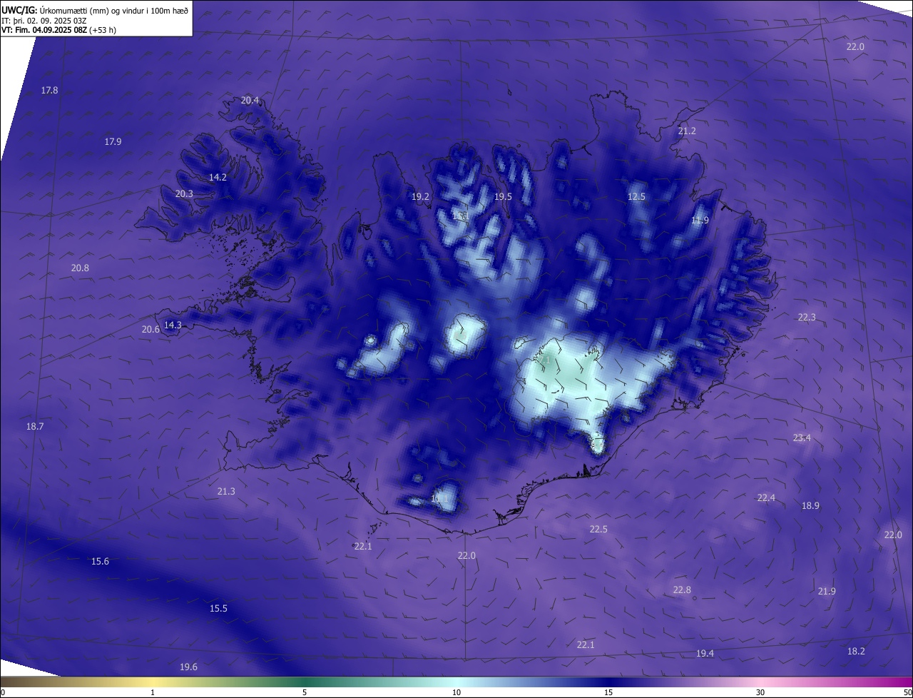Pick the value label 11.9
Viewport: 913px width, 698px height.
point(700,221)
